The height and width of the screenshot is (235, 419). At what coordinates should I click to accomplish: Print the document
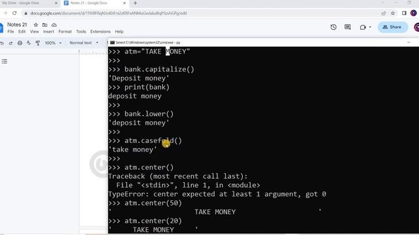point(20,43)
